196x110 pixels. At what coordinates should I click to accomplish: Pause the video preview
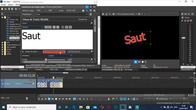point(139,62)
